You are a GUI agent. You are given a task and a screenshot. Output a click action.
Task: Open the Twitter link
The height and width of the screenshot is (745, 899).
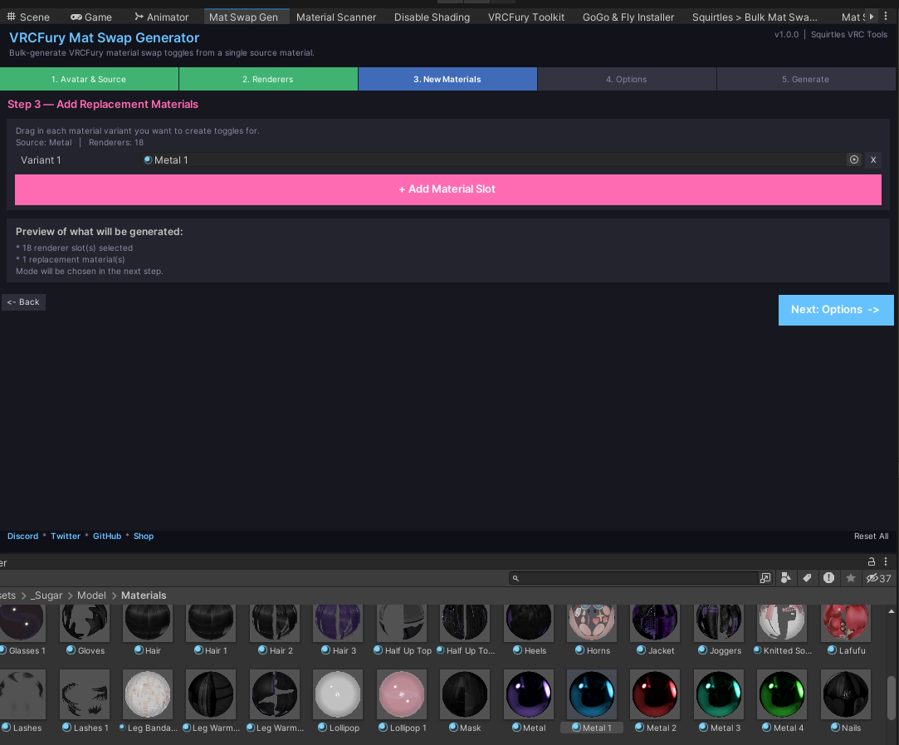[66, 536]
